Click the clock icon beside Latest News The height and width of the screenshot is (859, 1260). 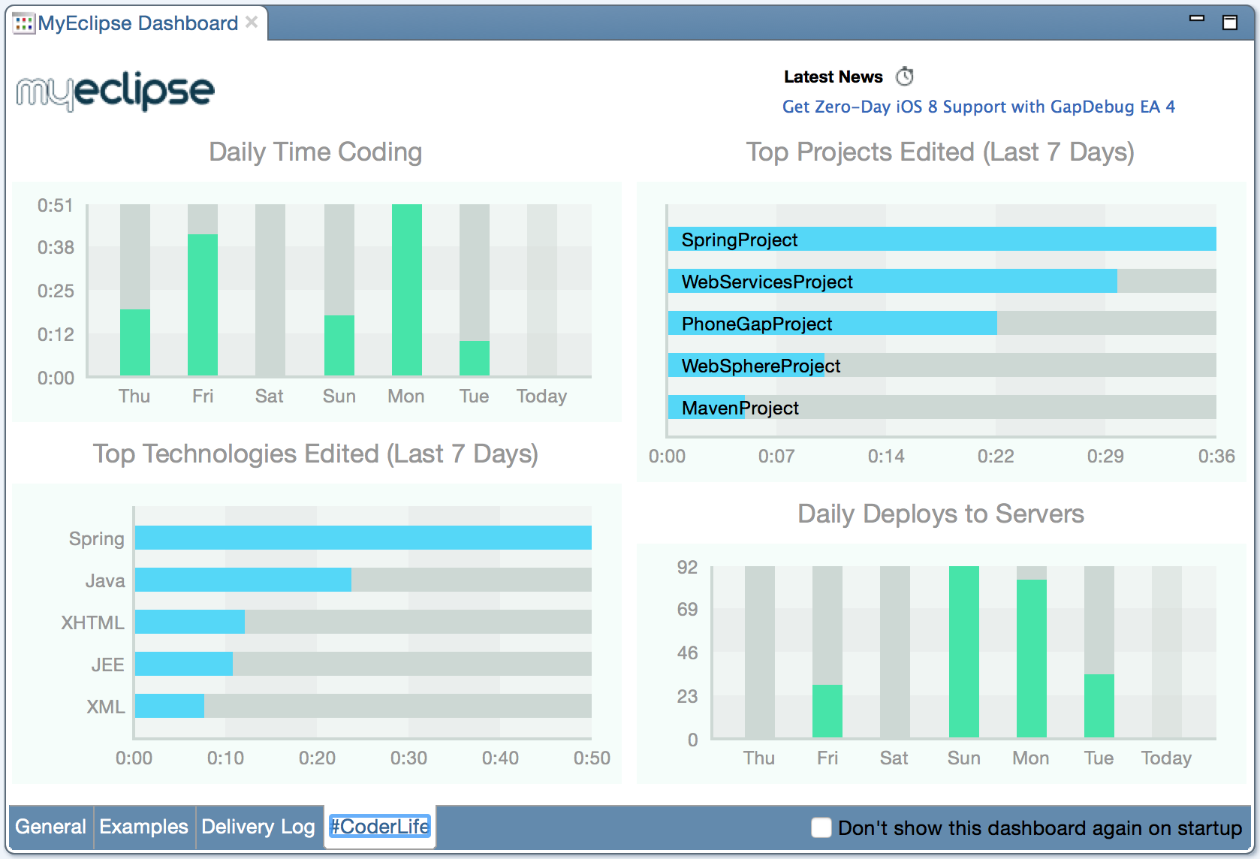[905, 77]
